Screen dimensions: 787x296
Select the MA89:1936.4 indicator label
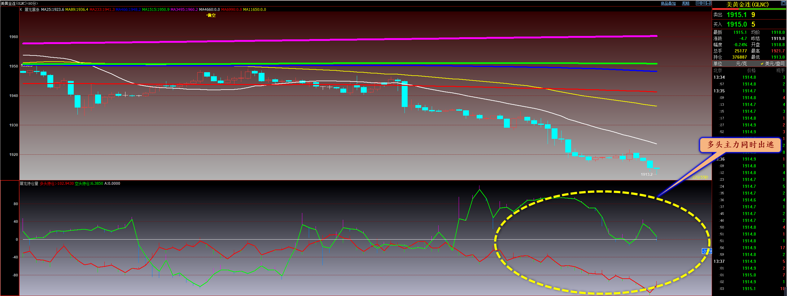(77, 10)
